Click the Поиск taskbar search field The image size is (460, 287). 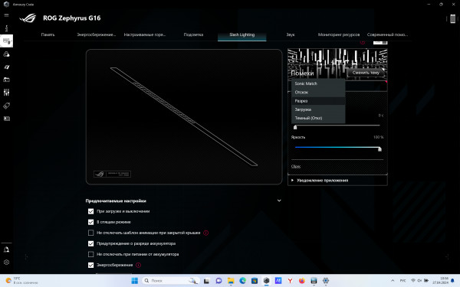170,281
